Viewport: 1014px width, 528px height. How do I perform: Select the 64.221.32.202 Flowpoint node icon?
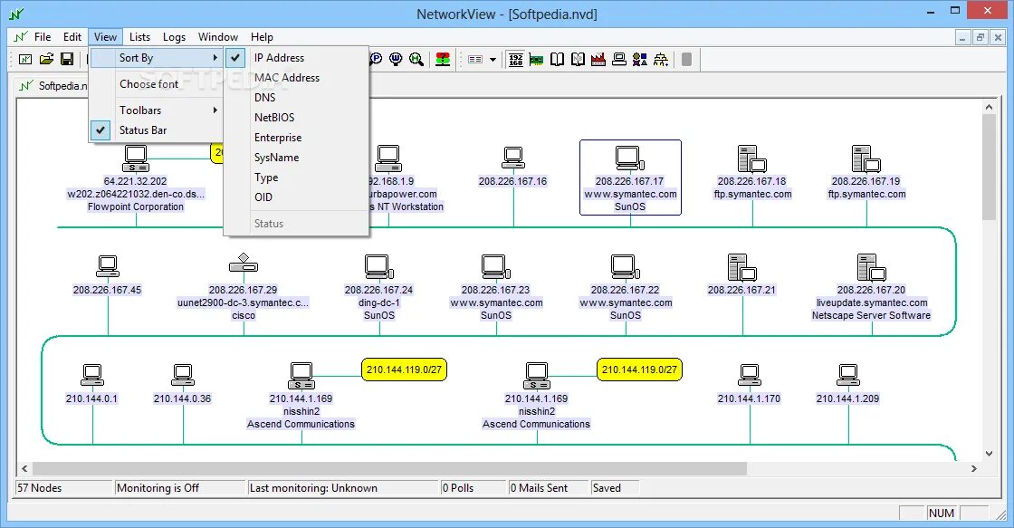pyautogui.click(x=135, y=158)
